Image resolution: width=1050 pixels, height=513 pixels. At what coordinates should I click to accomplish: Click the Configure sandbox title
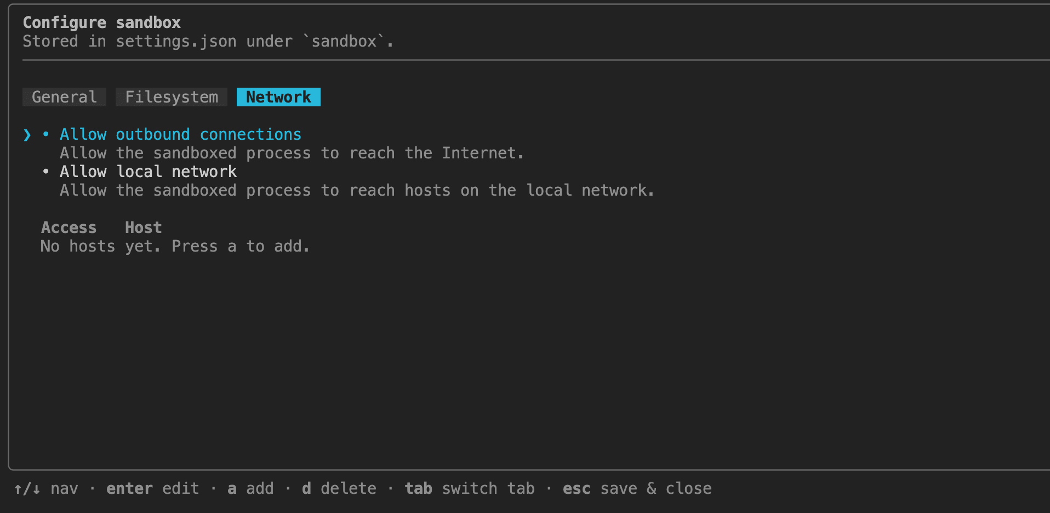coord(102,22)
